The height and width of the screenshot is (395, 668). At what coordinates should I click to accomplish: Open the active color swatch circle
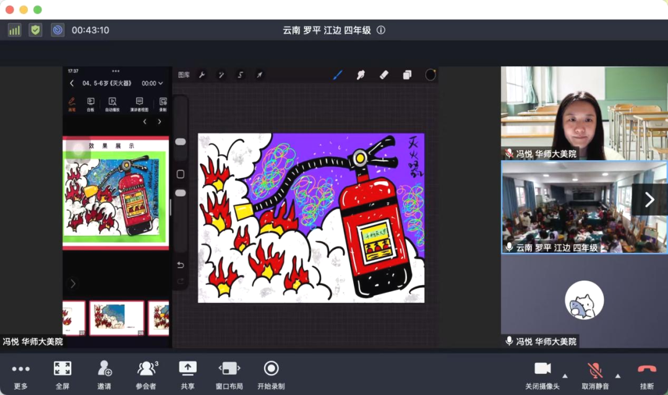[430, 75]
